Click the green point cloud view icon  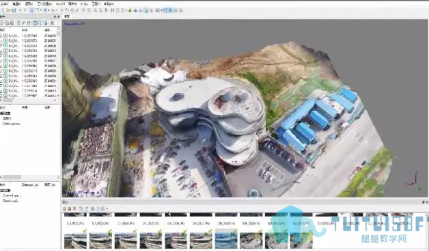[x=130, y=10]
